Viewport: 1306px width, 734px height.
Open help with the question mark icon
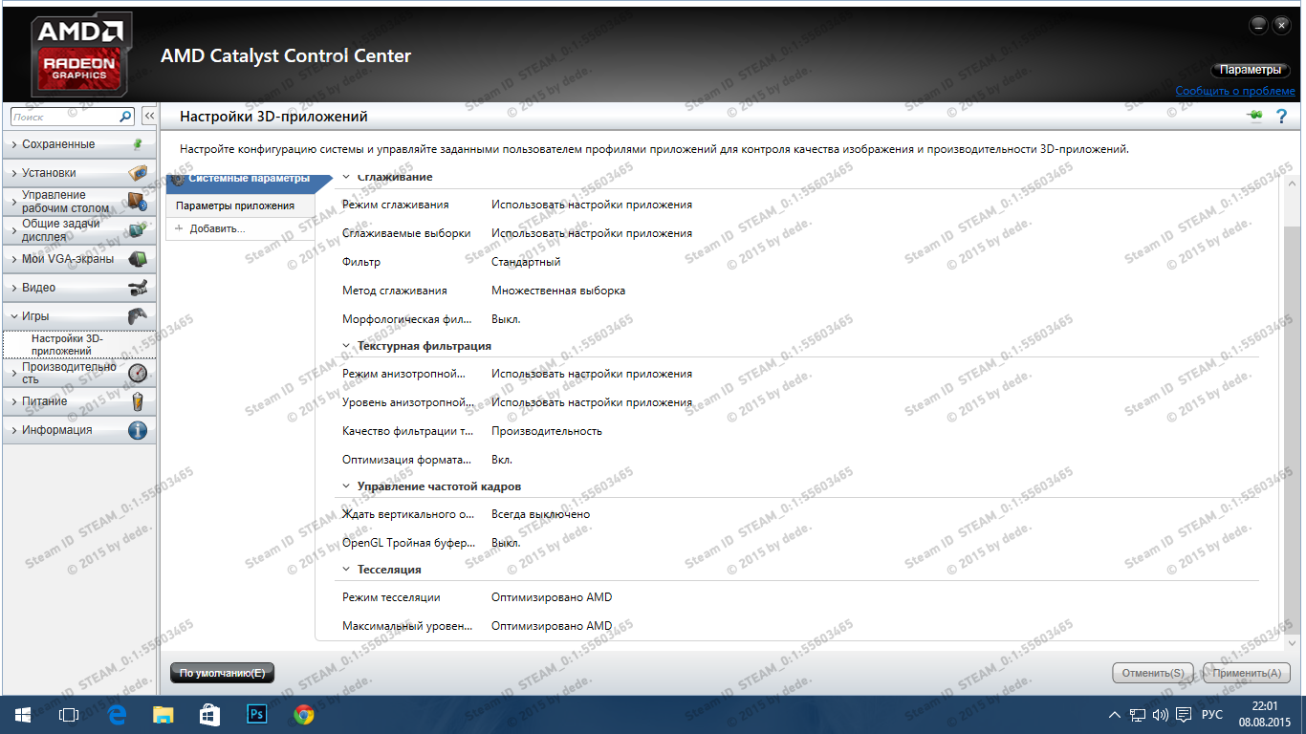pyautogui.click(x=1282, y=117)
